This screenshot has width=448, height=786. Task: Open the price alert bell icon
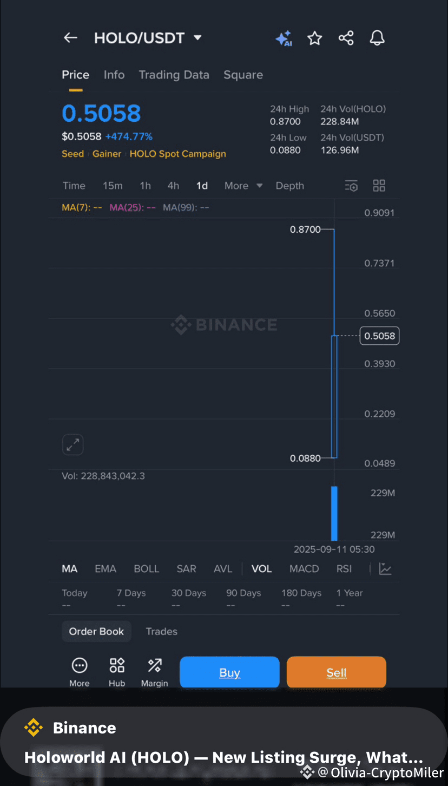coord(377,38)
